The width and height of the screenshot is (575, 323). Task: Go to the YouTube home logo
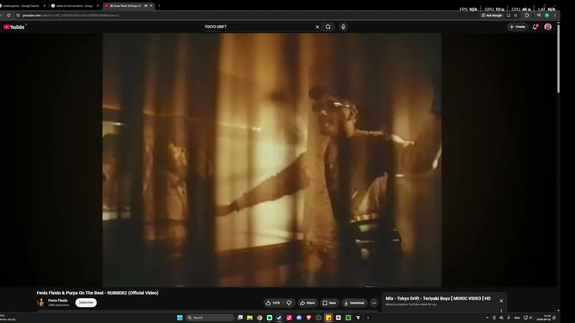click(14, 27)
